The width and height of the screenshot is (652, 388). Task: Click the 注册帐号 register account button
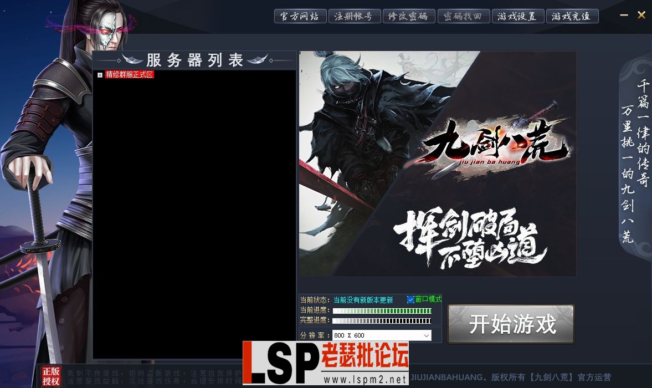[x=355, y=16]
